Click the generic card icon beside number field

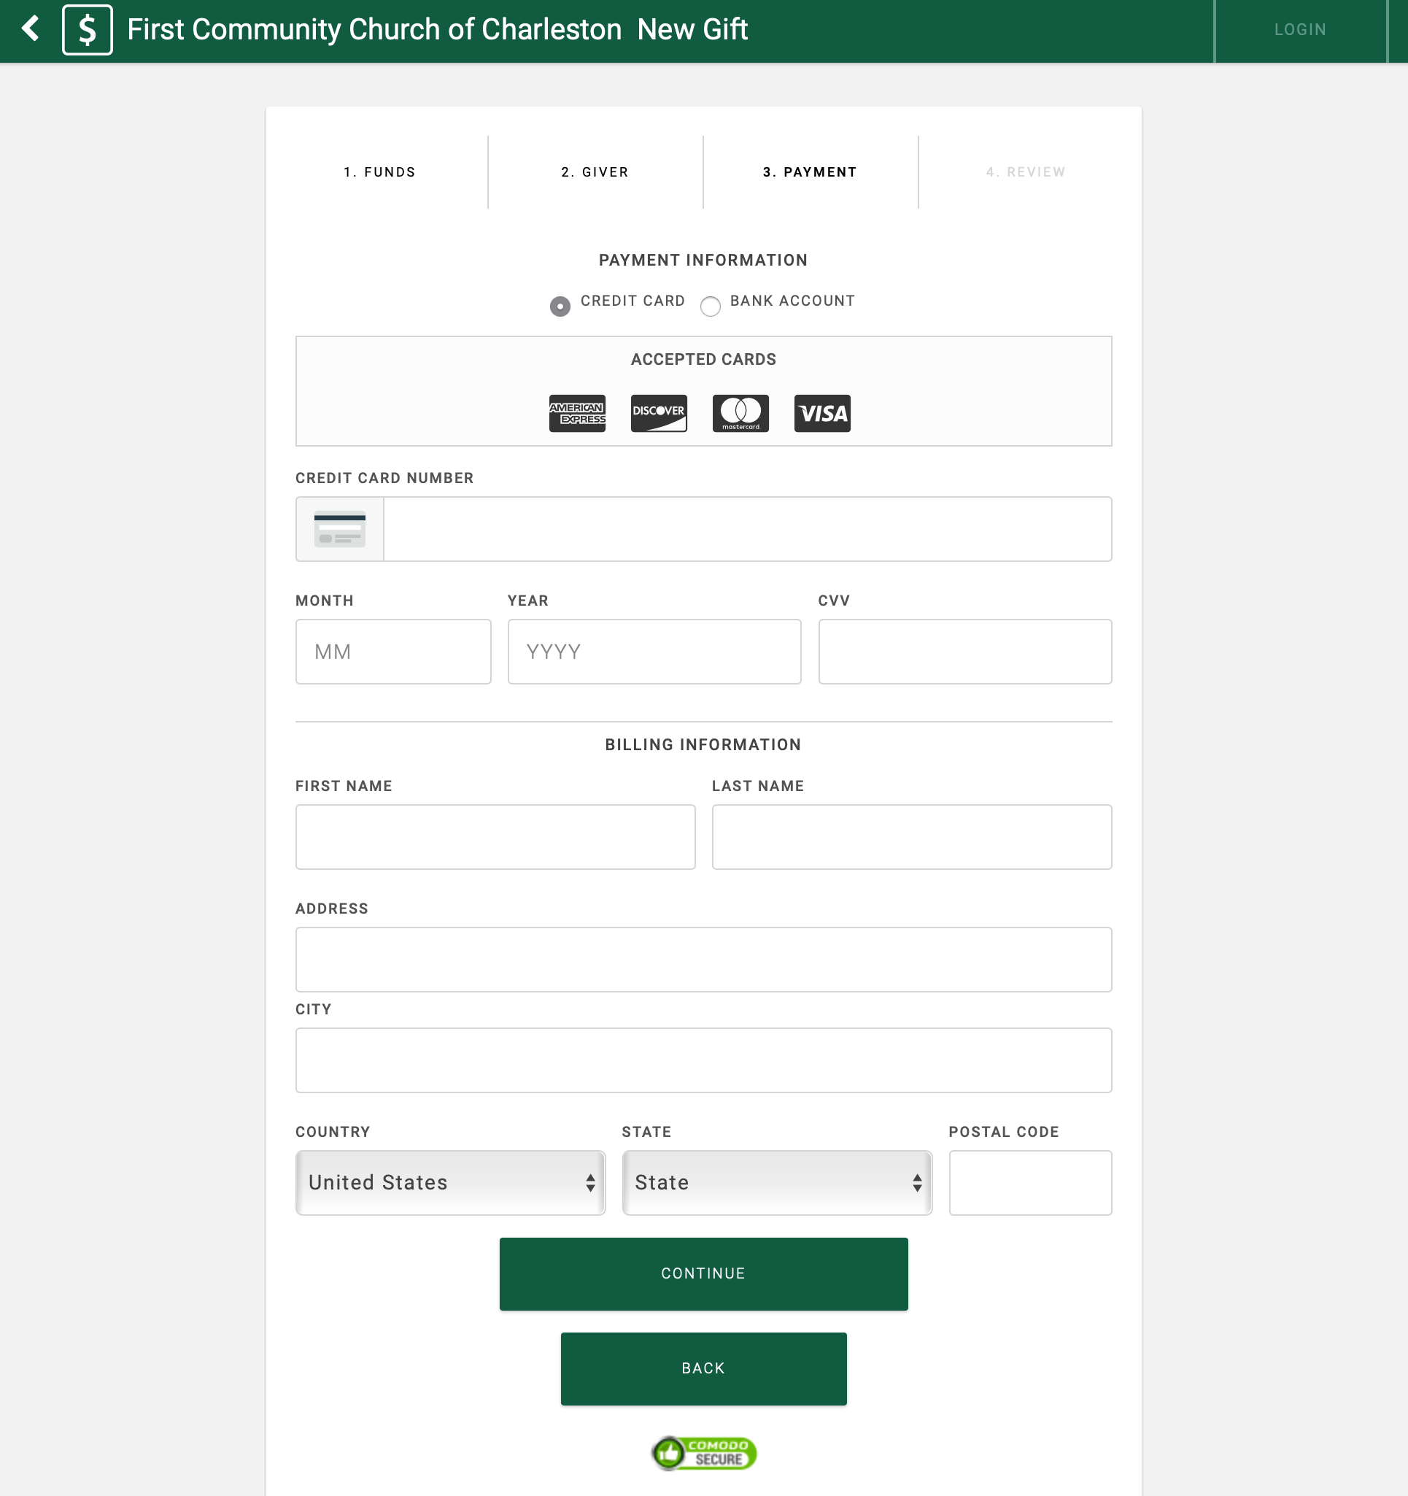coord(339,529)
